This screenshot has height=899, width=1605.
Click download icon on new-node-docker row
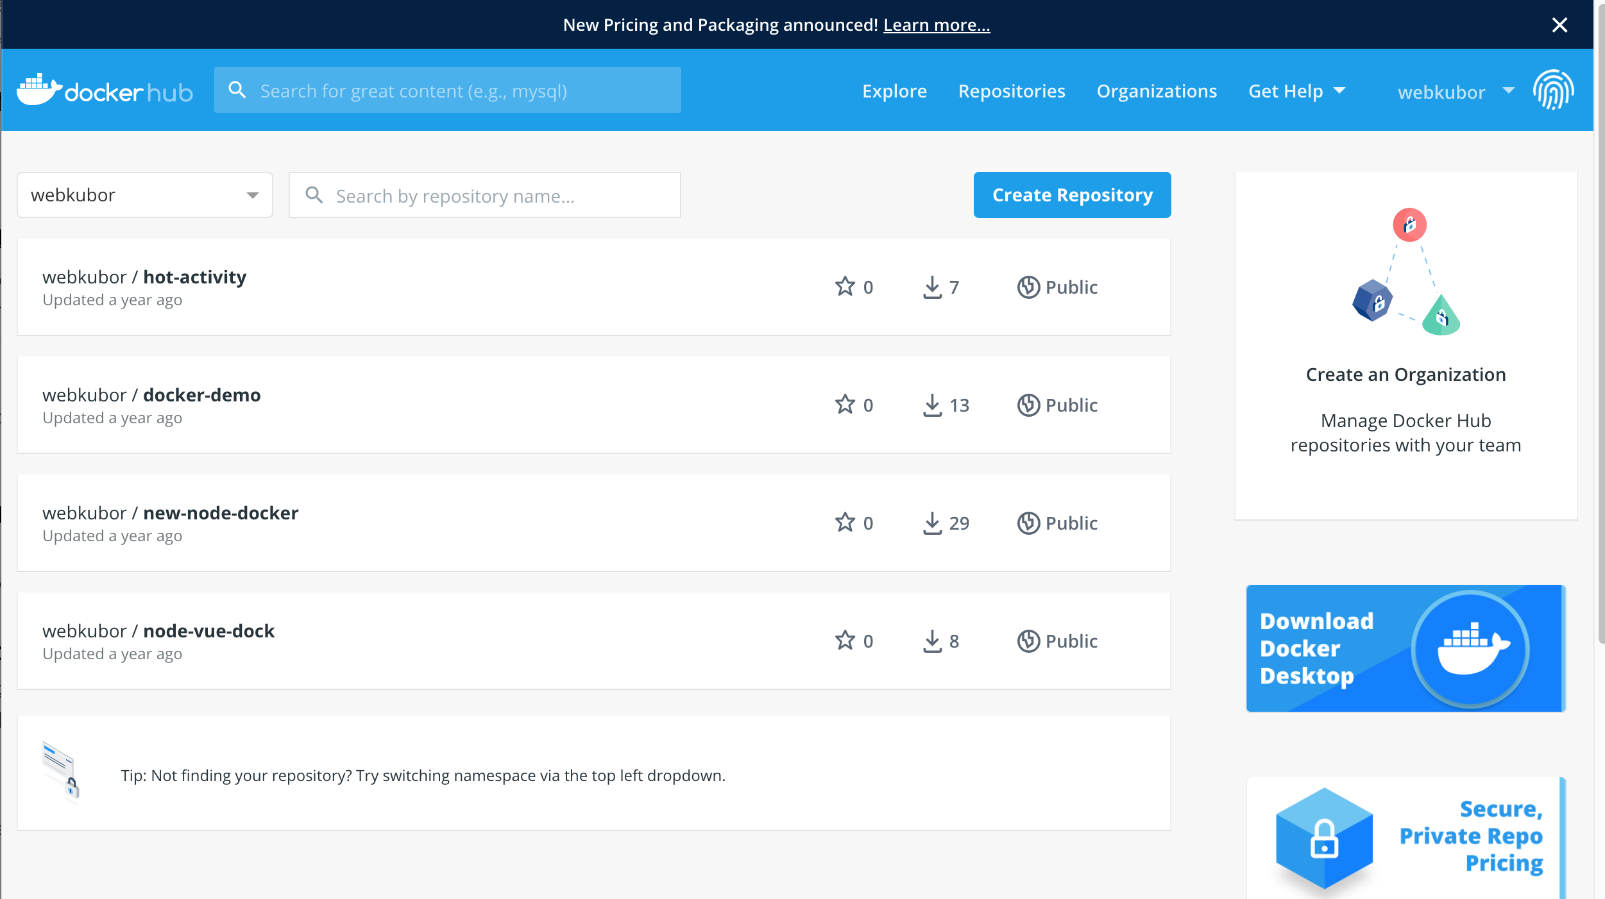coord(932,523)
